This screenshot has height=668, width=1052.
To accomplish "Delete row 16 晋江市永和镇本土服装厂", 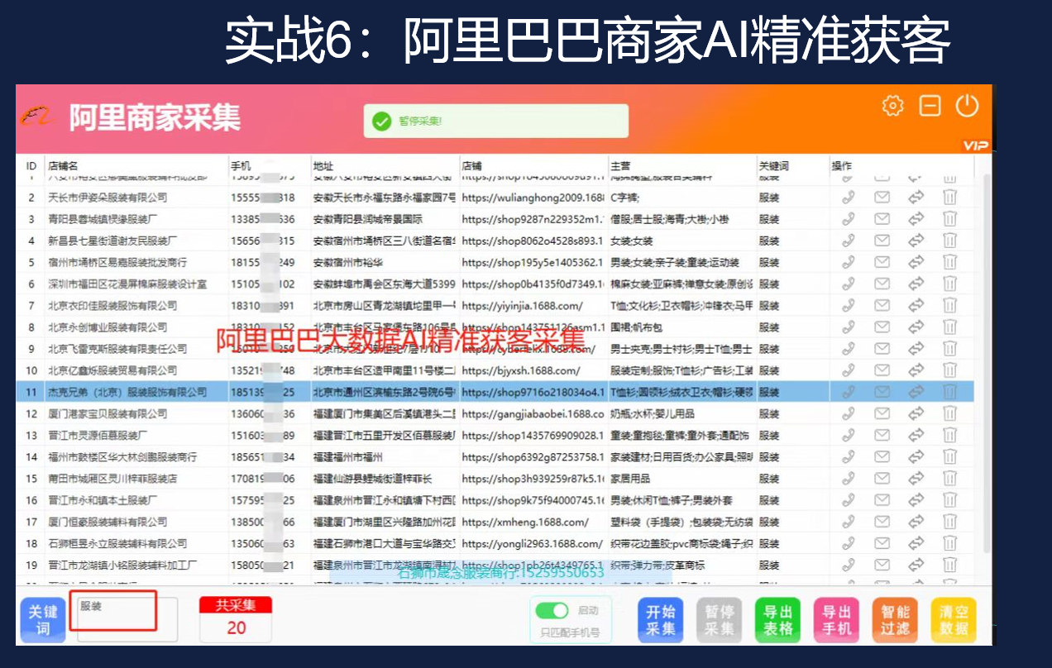I will click(x=950, y=500).
